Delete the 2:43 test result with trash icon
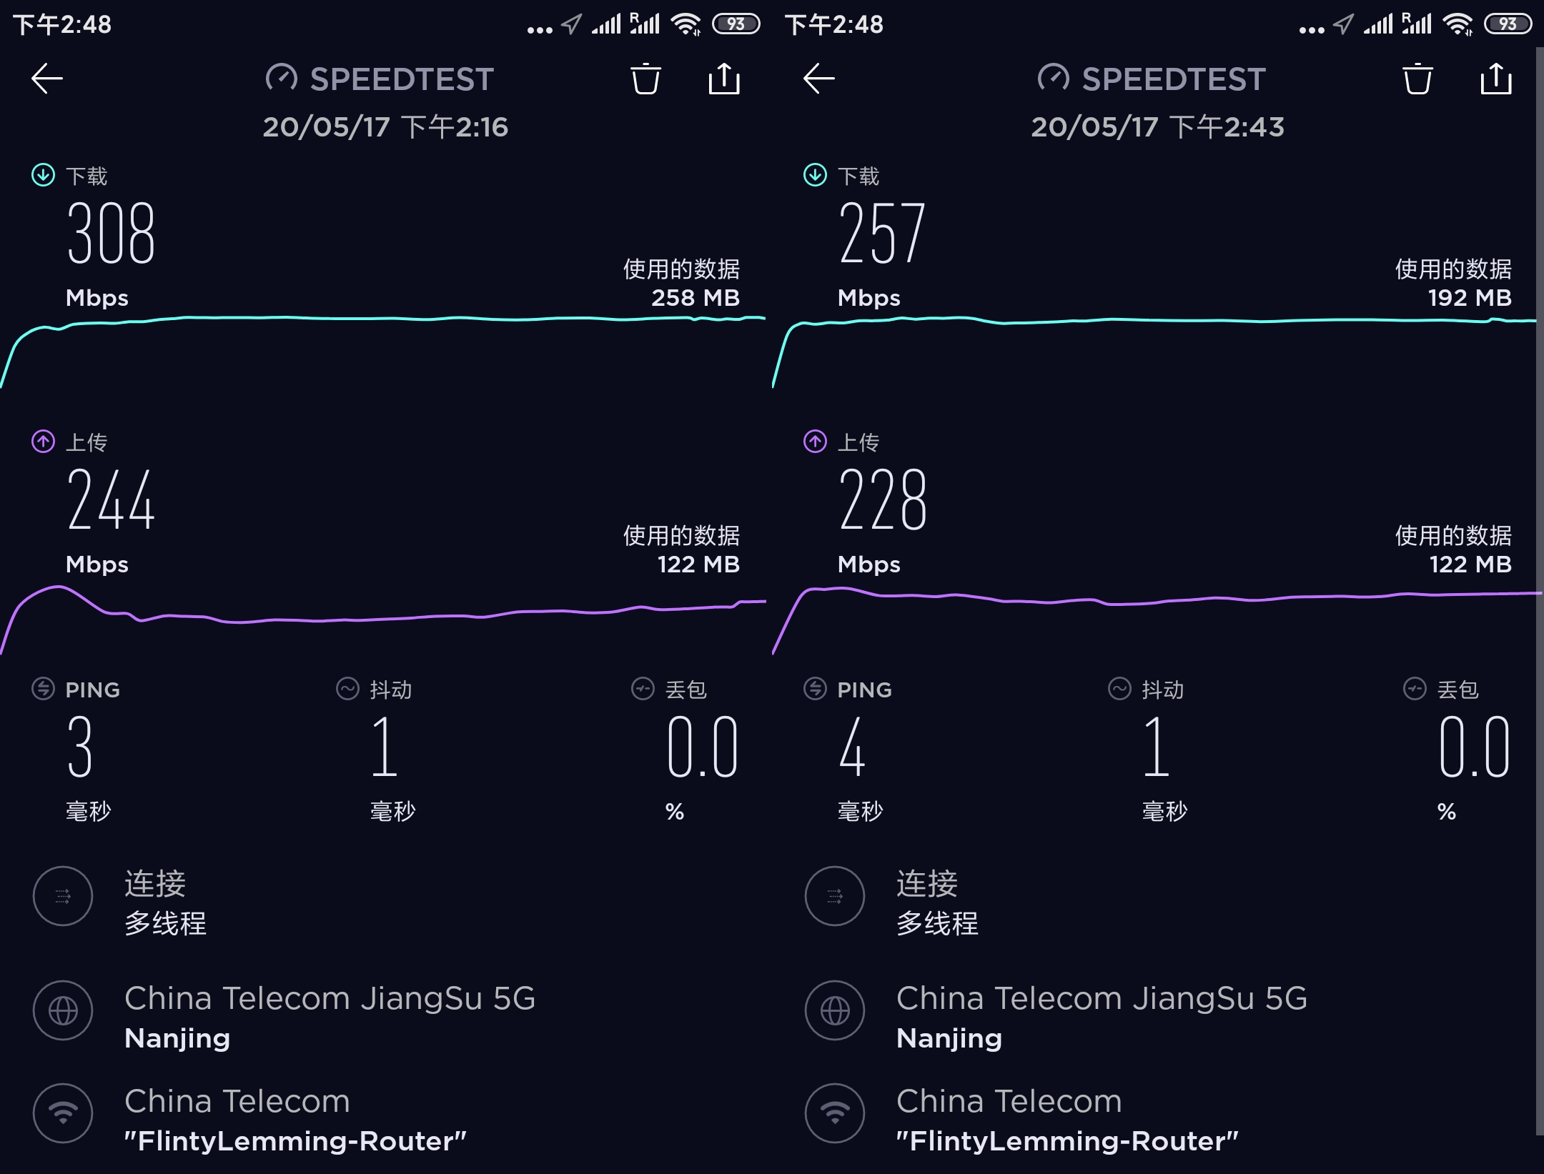The width and height of the screenshot is (1544, 1174). (x=1417, y=79)
